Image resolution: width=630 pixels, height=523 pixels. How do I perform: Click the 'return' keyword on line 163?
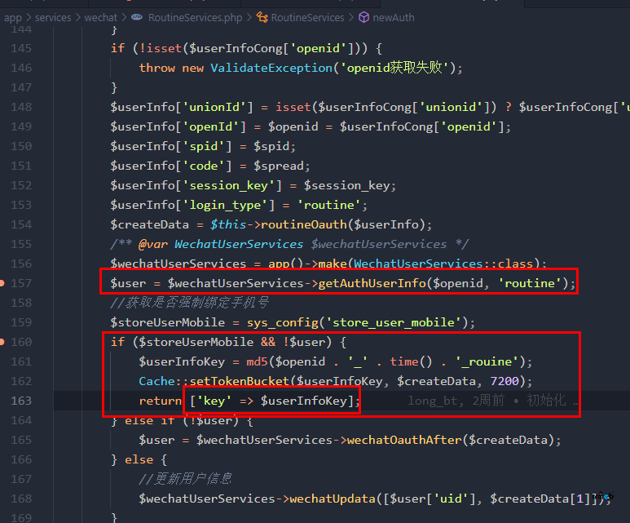click(161, 401)
